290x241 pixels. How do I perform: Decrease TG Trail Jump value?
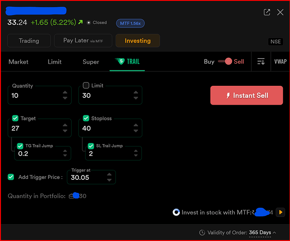pyautogui.click(x=65, y=156)
